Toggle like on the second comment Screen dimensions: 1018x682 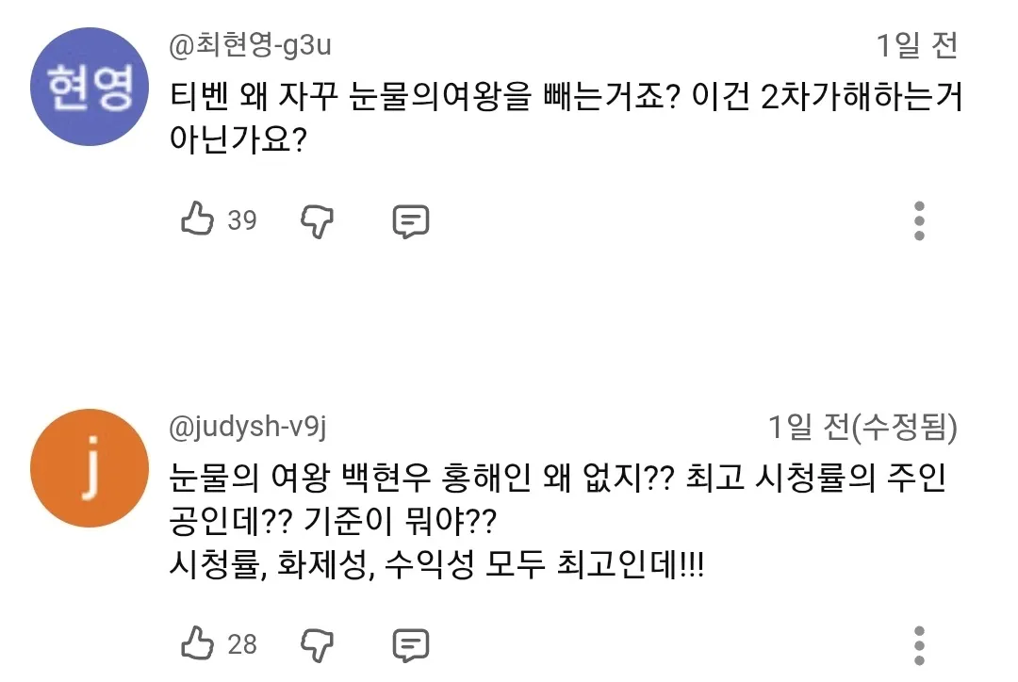click(199, 645)
